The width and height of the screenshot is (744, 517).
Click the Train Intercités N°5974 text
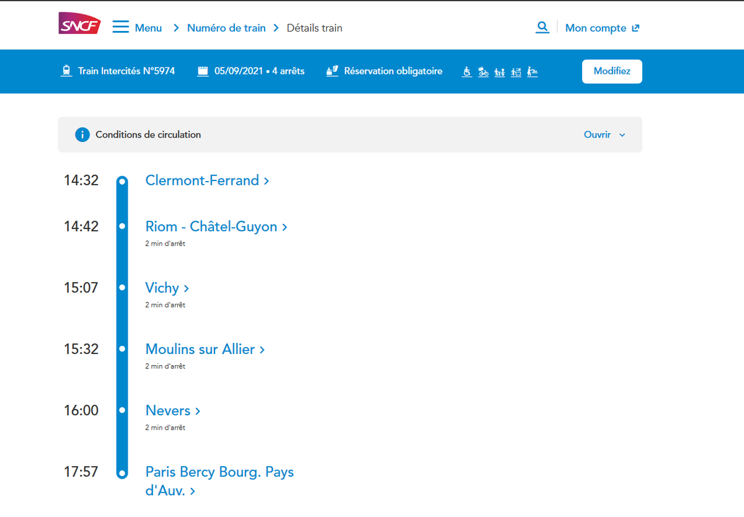pos(126,71)
